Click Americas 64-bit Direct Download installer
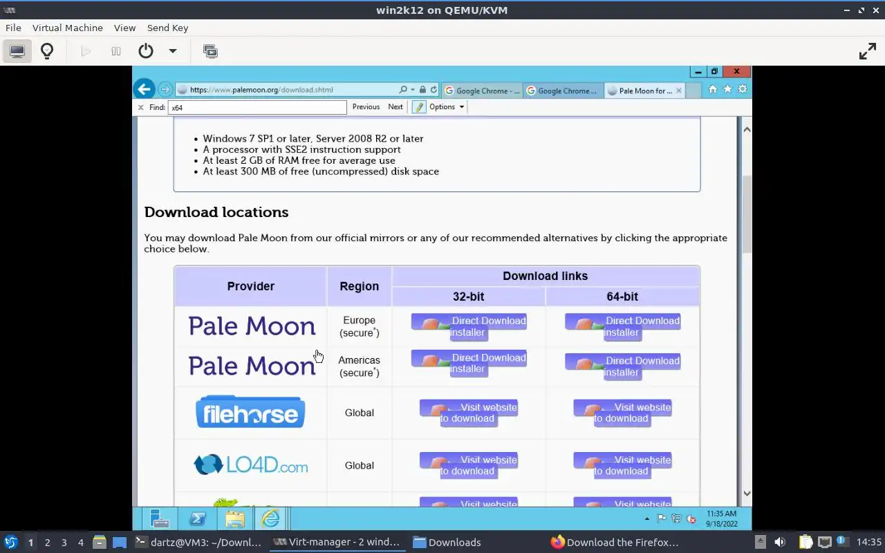885x553 pixels. (622, 366)
